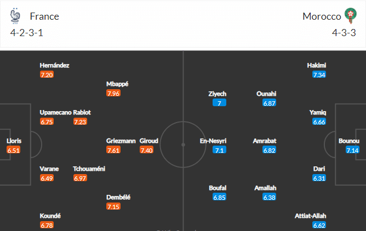The height and width of the screenshot is (231, 366).
Task: Open Lloris goalkeeper player entry
Action: (x=14, y=146)
